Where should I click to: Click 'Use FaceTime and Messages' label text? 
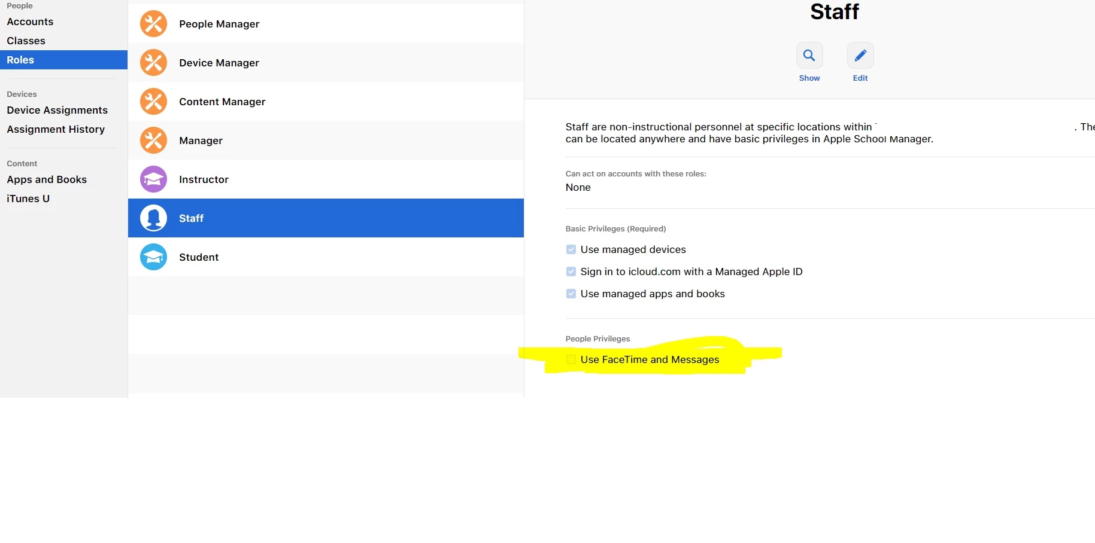pyautogui.click(x=650, y=359)
